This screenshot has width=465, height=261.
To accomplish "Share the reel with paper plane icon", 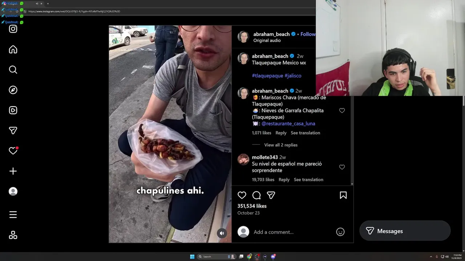I will coord(271,195).
